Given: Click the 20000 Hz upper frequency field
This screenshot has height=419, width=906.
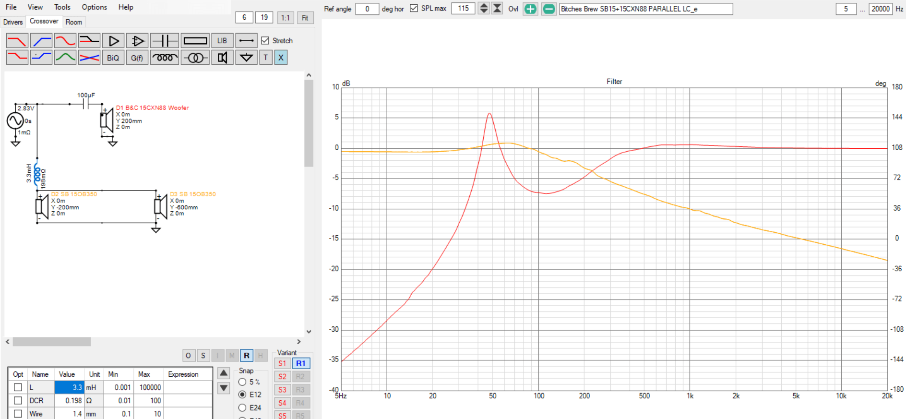Looking at the screenshot, I should point(881,9).
